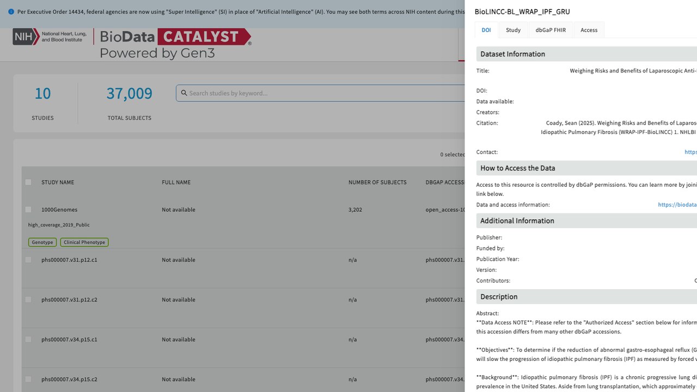Screen dimensions: 697x392
Task: Click the FULL NAME column header
Action: tap(176, 182)
